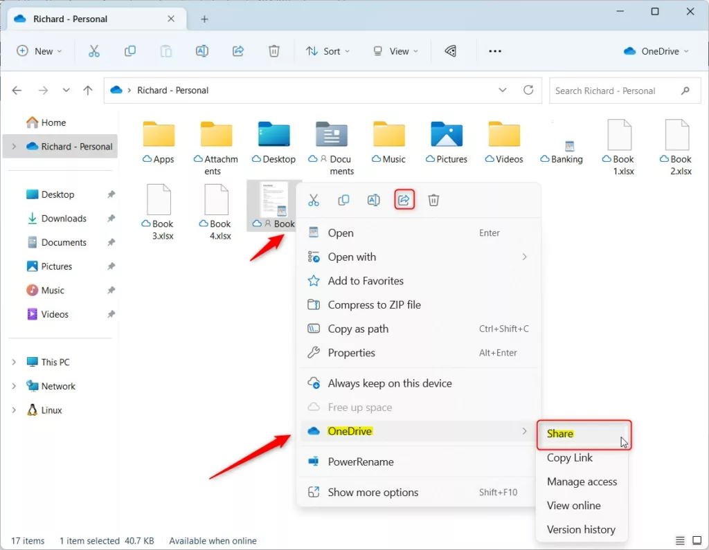Click the OneDrive submenu entry
709x550 pixels.
click(x=418, y=431)
